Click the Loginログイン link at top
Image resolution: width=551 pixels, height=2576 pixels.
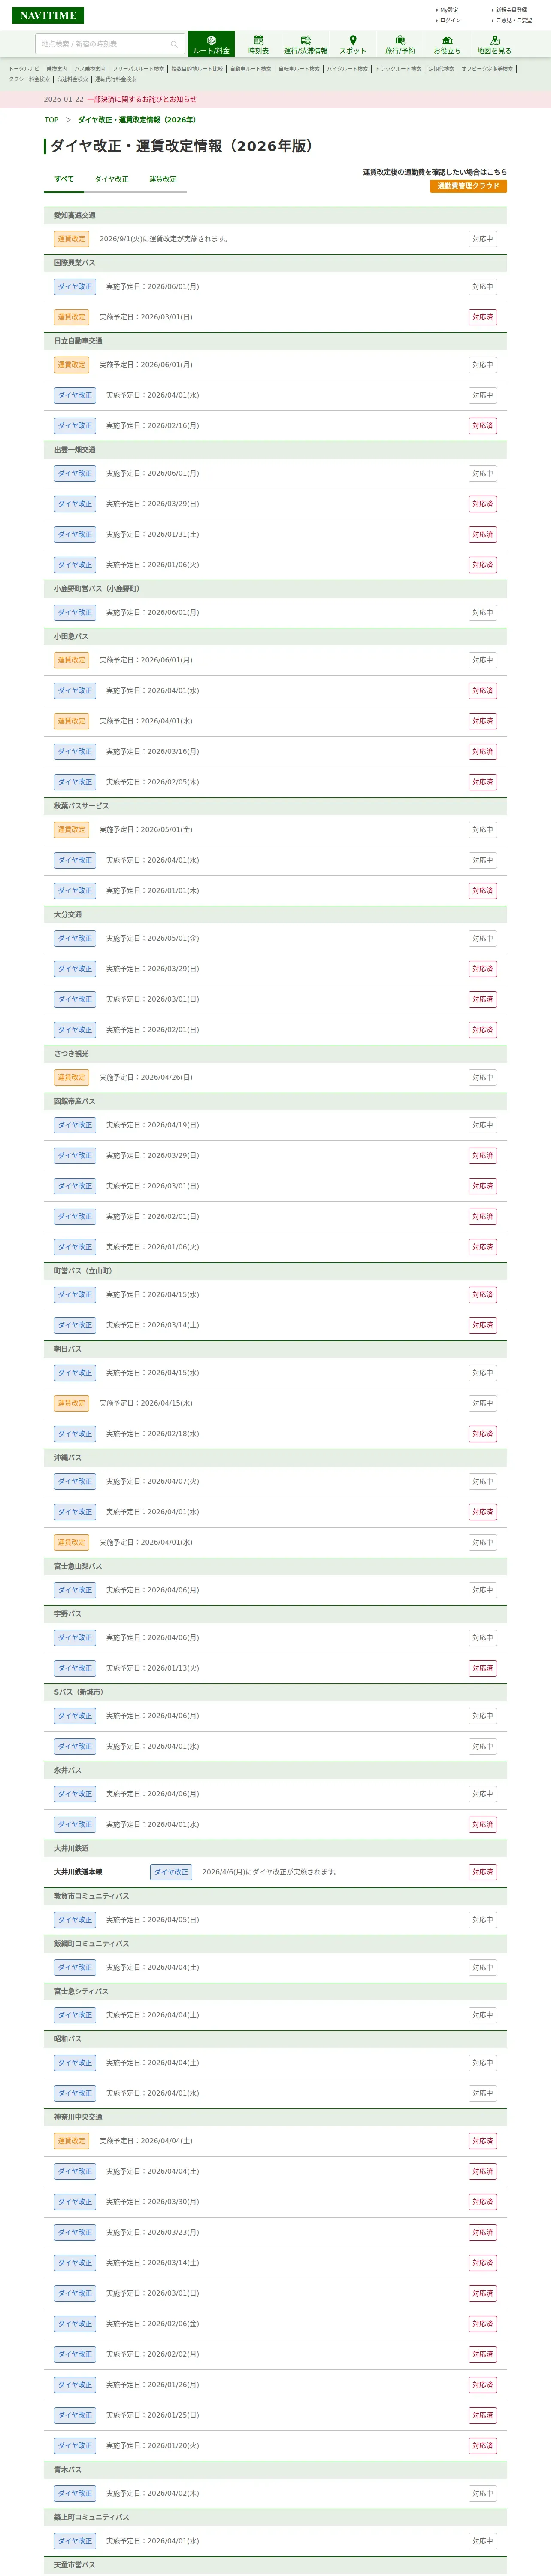450,20
